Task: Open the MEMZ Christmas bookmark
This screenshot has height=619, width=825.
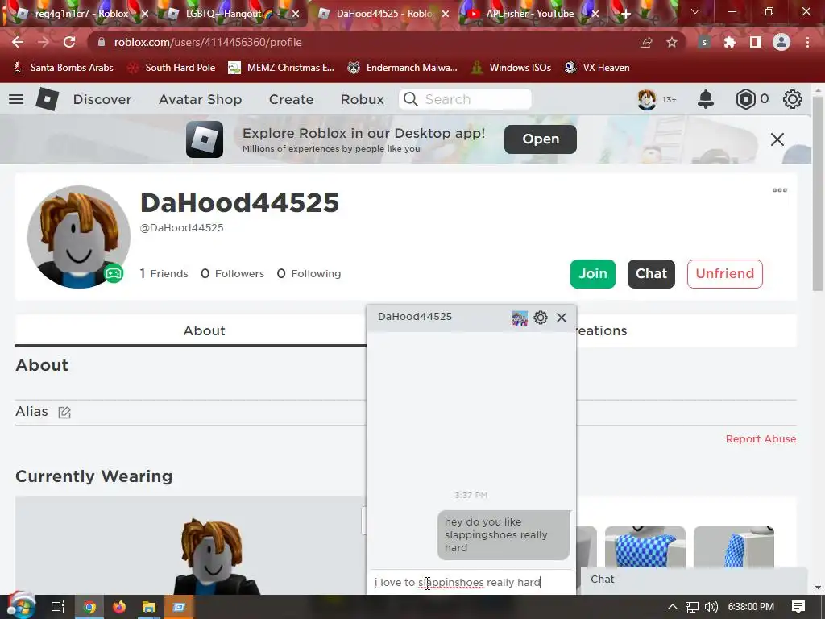Action: pos(281,68)
